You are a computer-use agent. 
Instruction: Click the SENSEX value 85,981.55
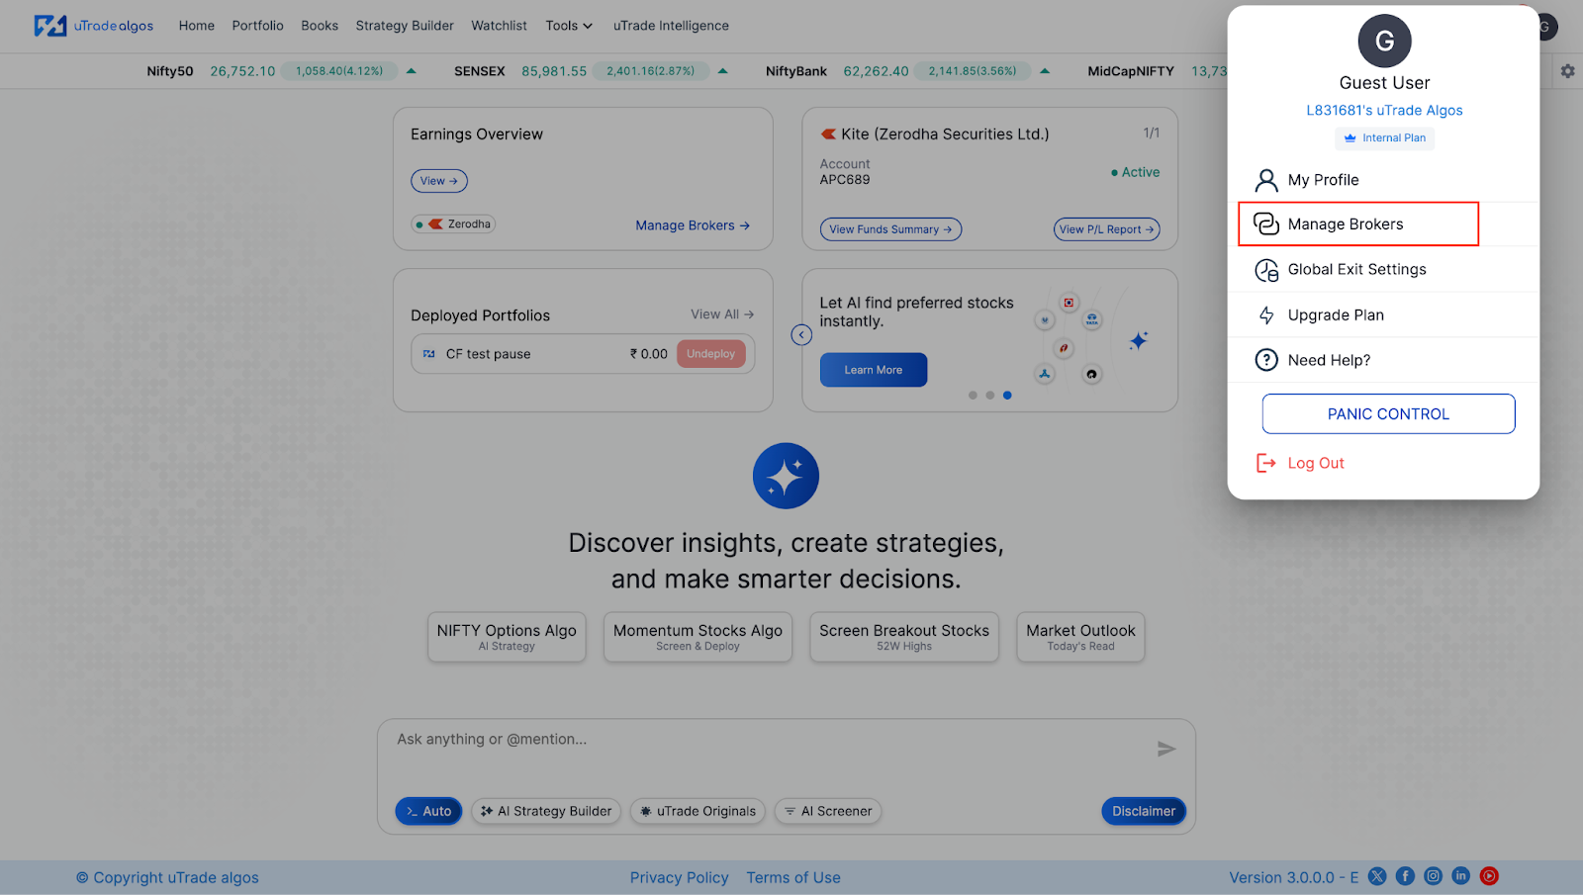(x=554, y=71)
